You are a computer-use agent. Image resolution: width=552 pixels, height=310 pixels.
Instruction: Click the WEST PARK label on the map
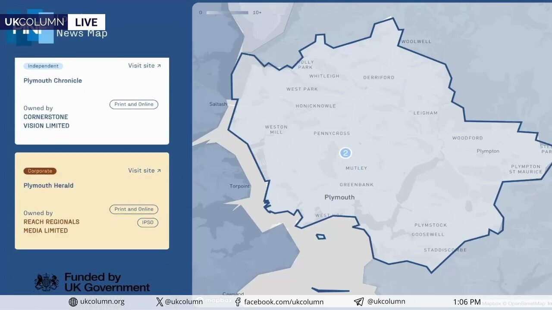click(x=302, y=89)
